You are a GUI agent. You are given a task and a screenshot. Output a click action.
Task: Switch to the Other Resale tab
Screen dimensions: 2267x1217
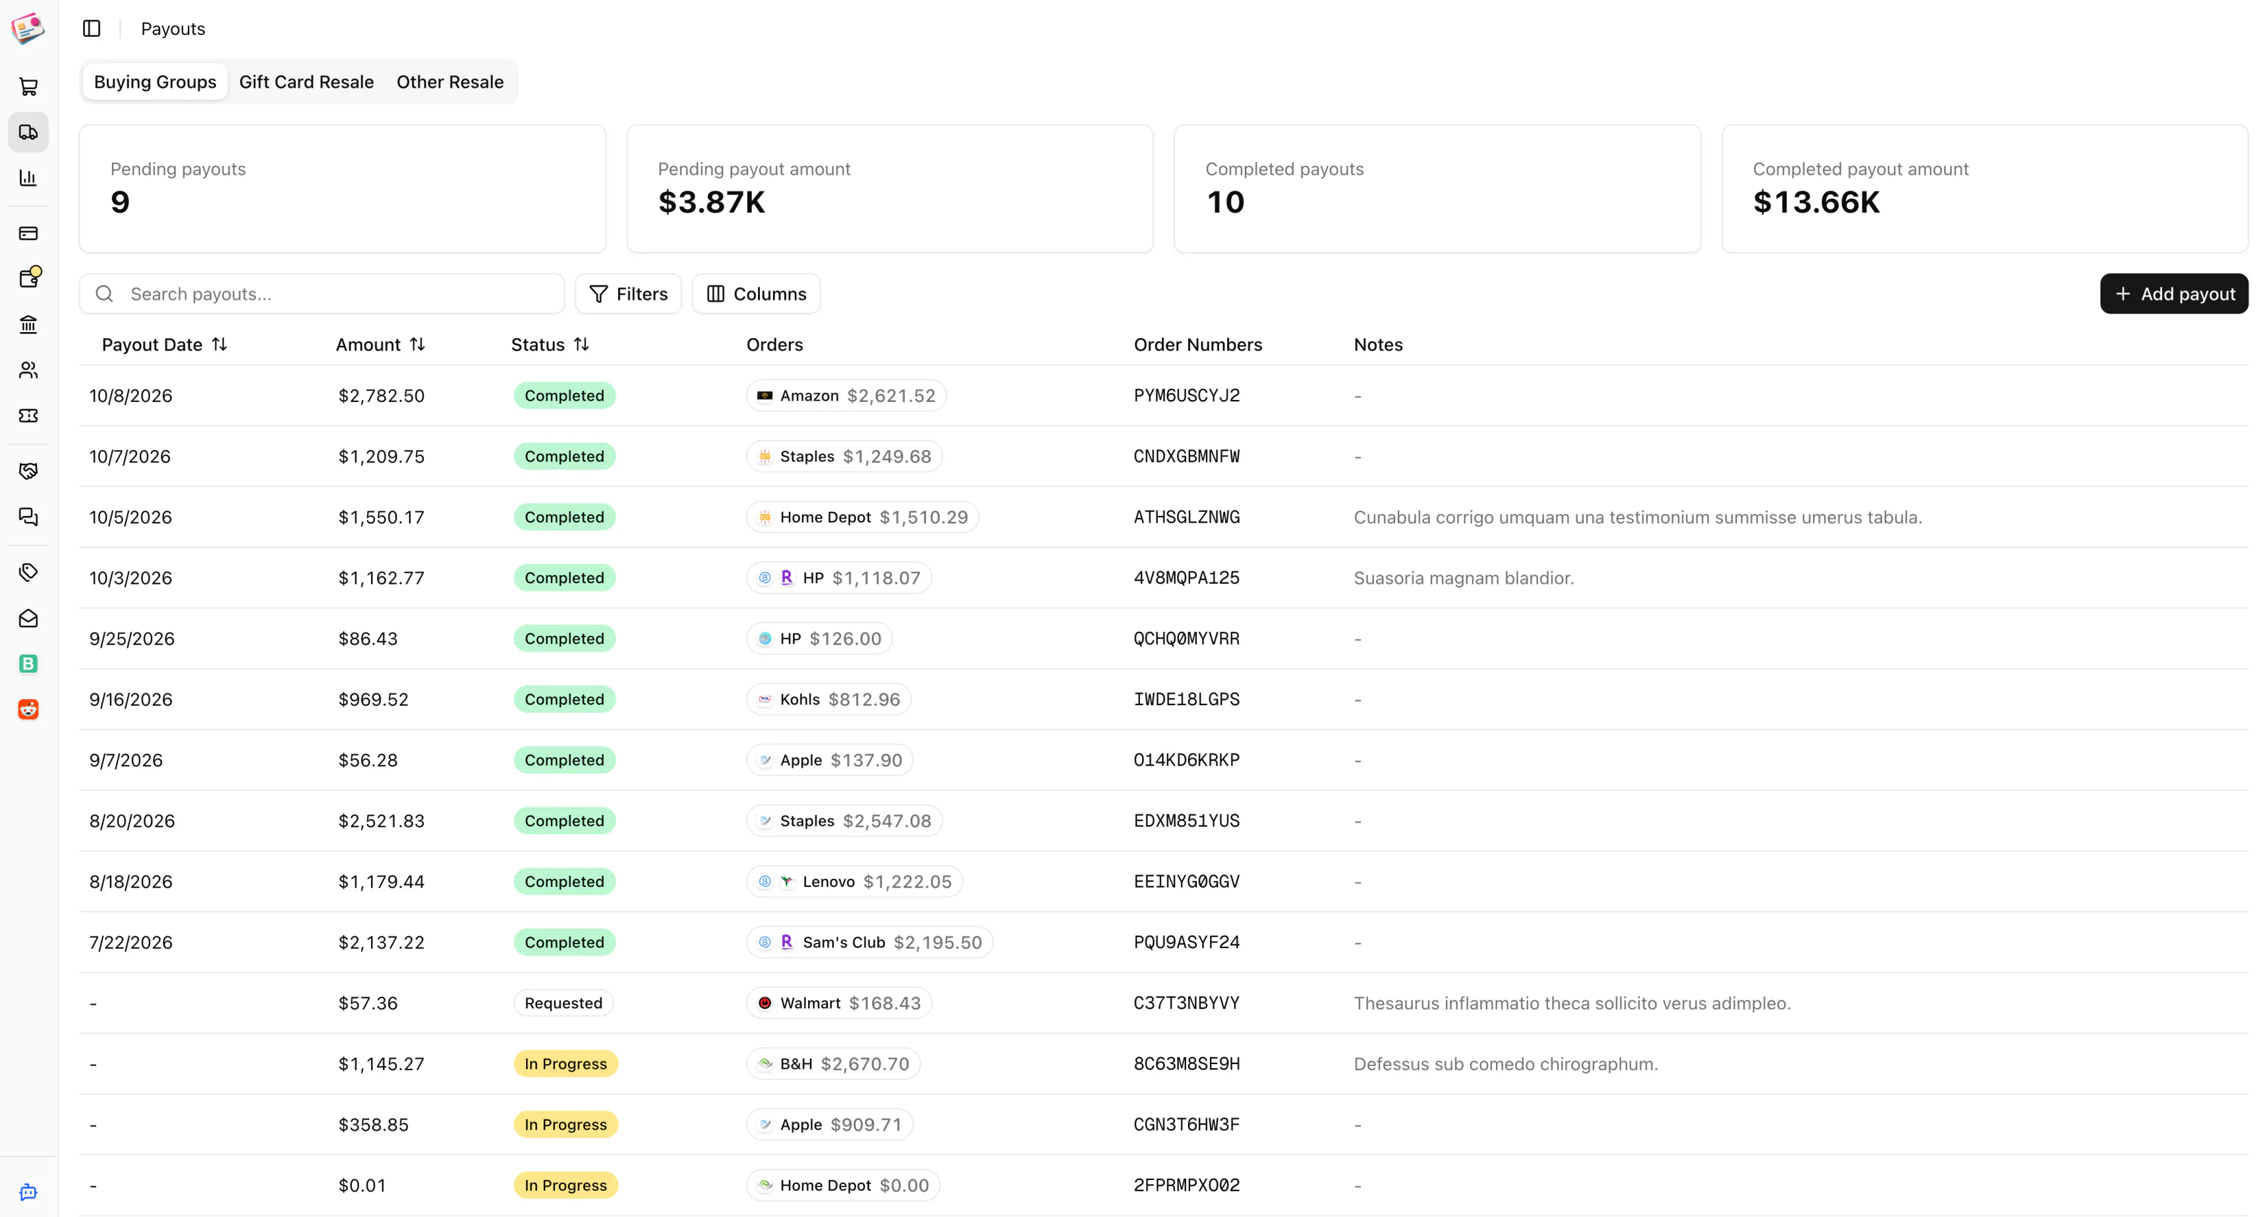click(449, 82)
